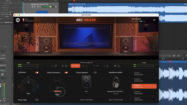Viewport: 187px width, 105px height.
Task: Toggle the Mono FN button
Action: [x=75, y=66]
